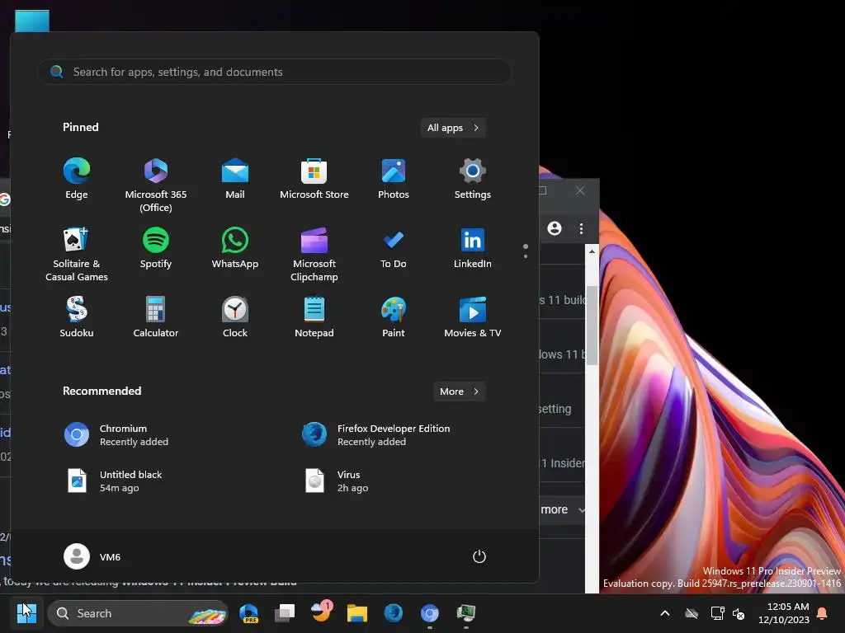This screenshot has height=633, width=845.
Task: Open the network tray icon
Action: coord(717,613)
